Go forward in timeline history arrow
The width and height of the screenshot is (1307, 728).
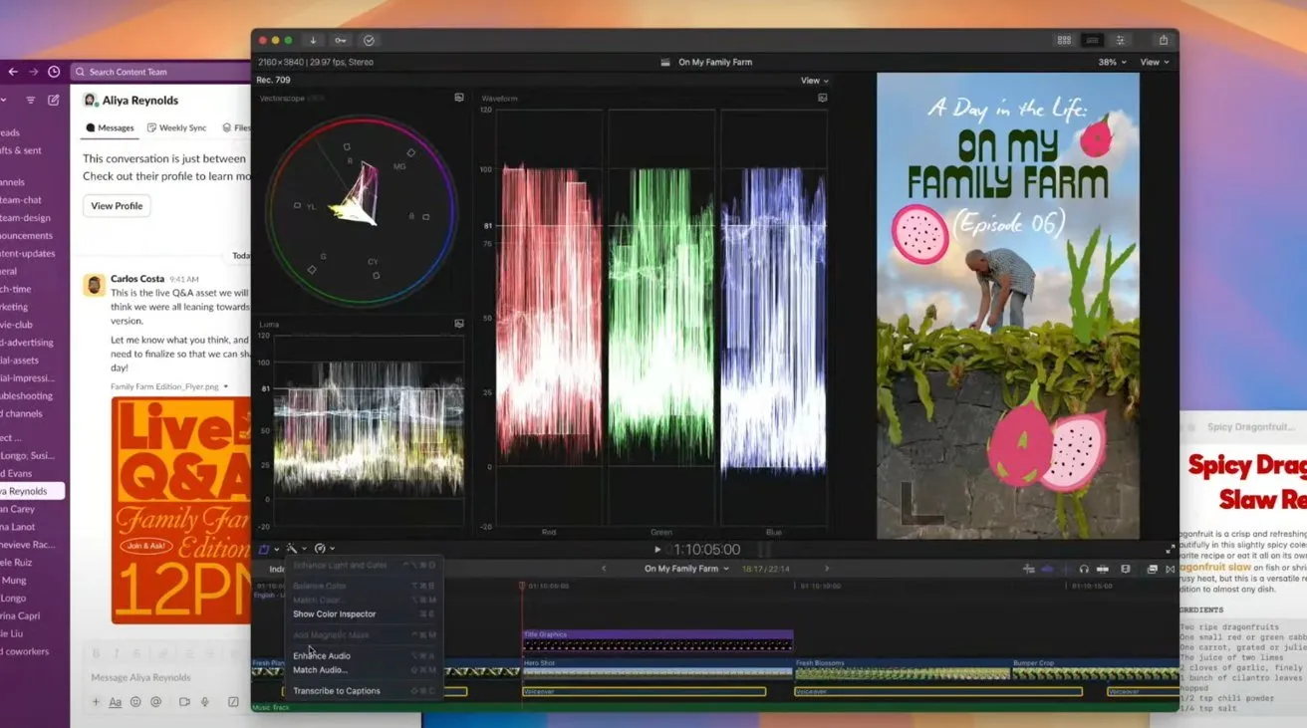[827, 569]
